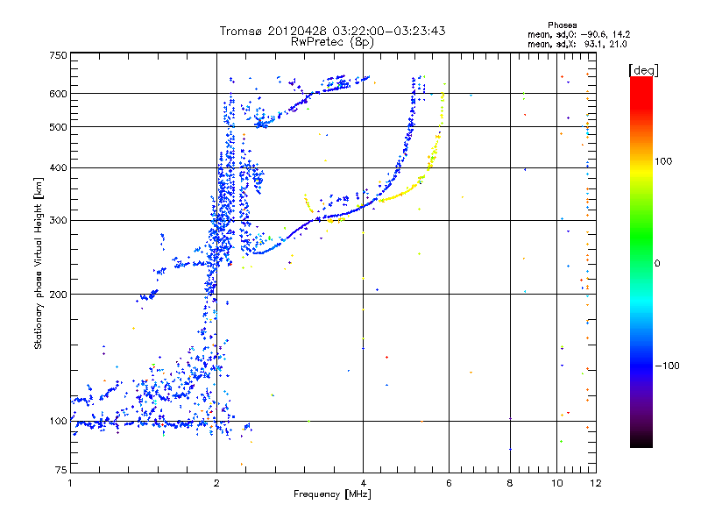The height and width of the screenshot is (526, 701).
Task: Click the x-axis tick label '1'
Action: tap(70, 483)
